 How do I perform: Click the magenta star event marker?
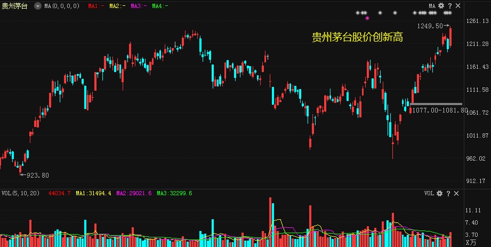[367, 18]
